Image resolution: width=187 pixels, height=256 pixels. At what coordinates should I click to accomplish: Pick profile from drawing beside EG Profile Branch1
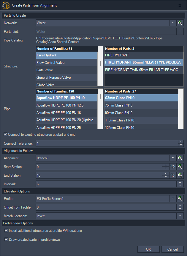click(180, 198)
